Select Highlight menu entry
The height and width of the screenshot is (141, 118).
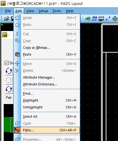point(47,100)
